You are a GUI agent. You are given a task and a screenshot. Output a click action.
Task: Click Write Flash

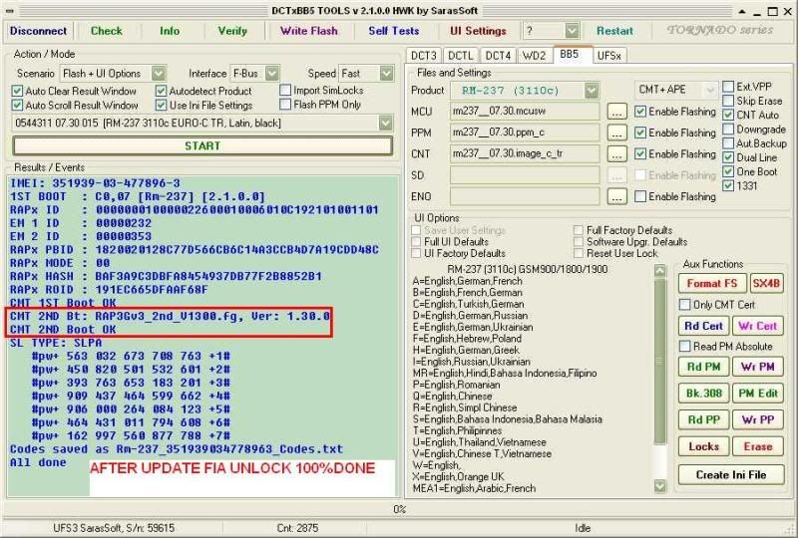point(309,31)
